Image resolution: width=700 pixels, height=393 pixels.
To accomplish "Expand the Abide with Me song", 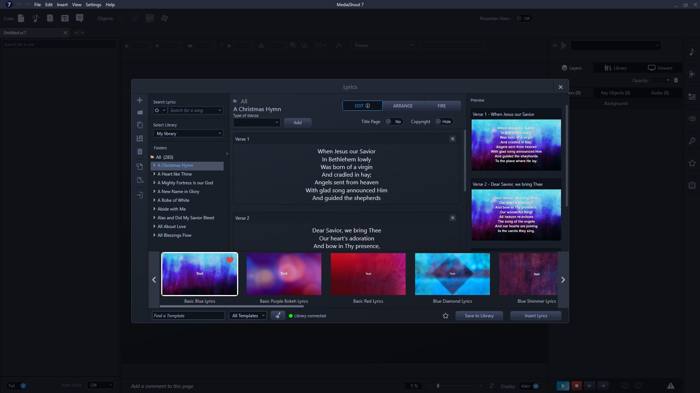I will pos(154,209).
